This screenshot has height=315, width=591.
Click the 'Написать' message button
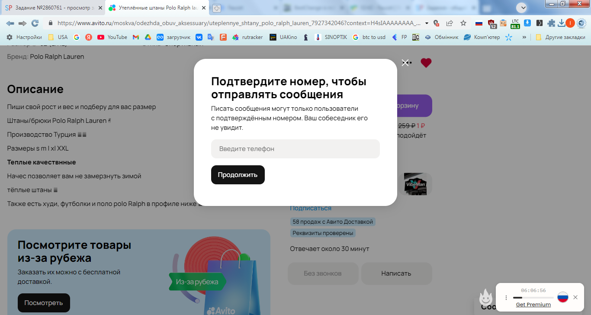[396, 273]
